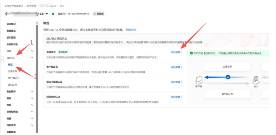Click the 概览 page heading
This screenshot has height=135, width=276.
pos(46,23)
